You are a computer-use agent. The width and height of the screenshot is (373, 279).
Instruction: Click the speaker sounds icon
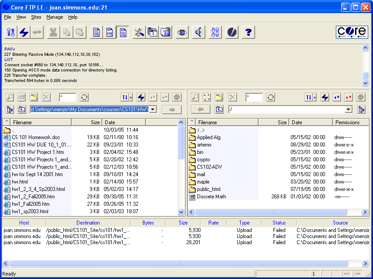coord(198,33)
